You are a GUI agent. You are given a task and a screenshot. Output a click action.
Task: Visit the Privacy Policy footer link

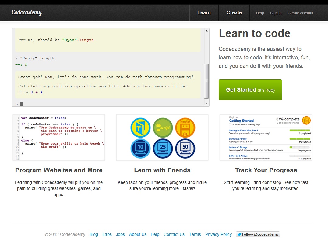(x=218, y=234)
